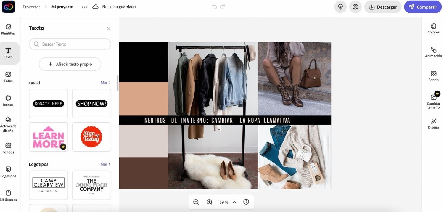The height and width of the screenshot is (212, 444).
Task: Click the undo arrow
Action: click(214, 7)
